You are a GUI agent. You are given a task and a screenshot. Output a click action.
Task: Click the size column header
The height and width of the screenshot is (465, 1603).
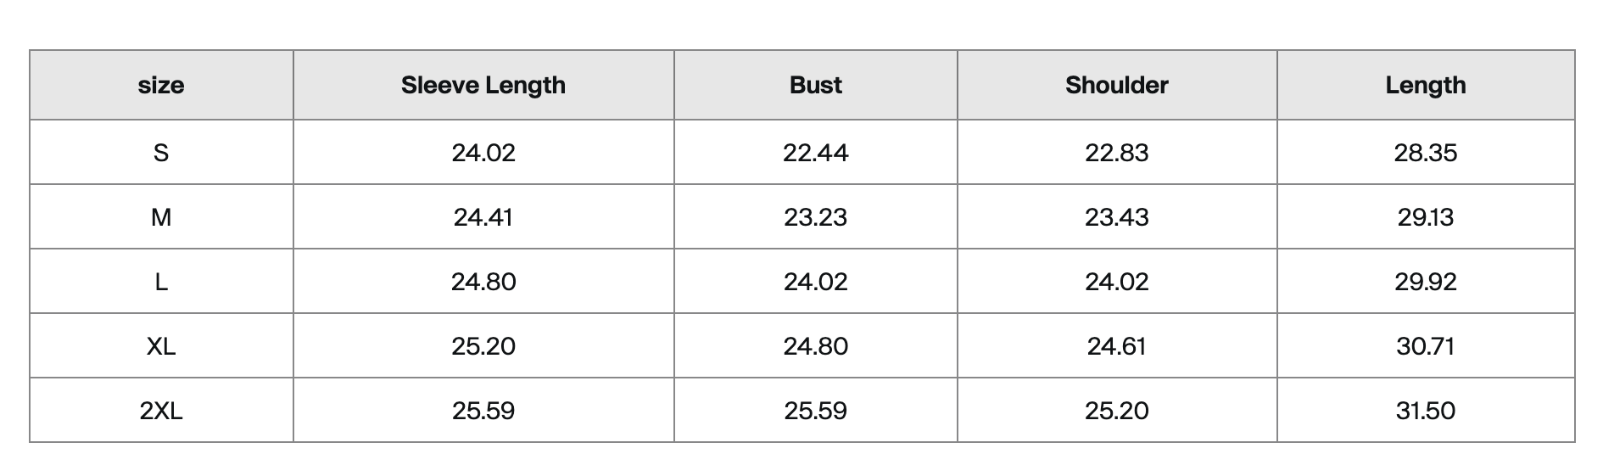pyautogui.click(x=161, y=85)
